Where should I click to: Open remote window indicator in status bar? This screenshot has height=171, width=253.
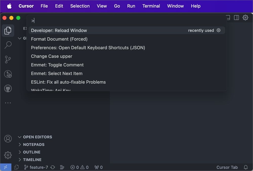pos(6,167)
